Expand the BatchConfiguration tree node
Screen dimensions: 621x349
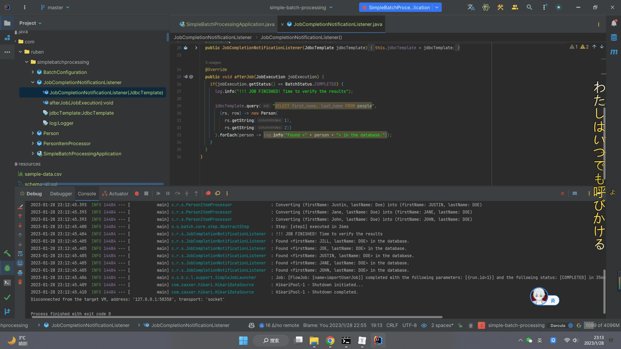coord(33,72)
